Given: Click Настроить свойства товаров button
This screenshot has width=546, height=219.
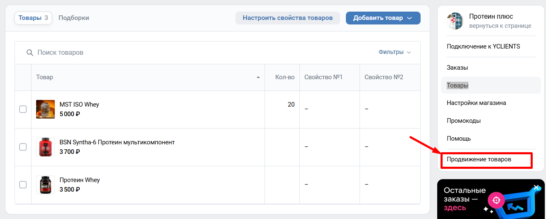Looking at the screenshot, I should 287,18.
